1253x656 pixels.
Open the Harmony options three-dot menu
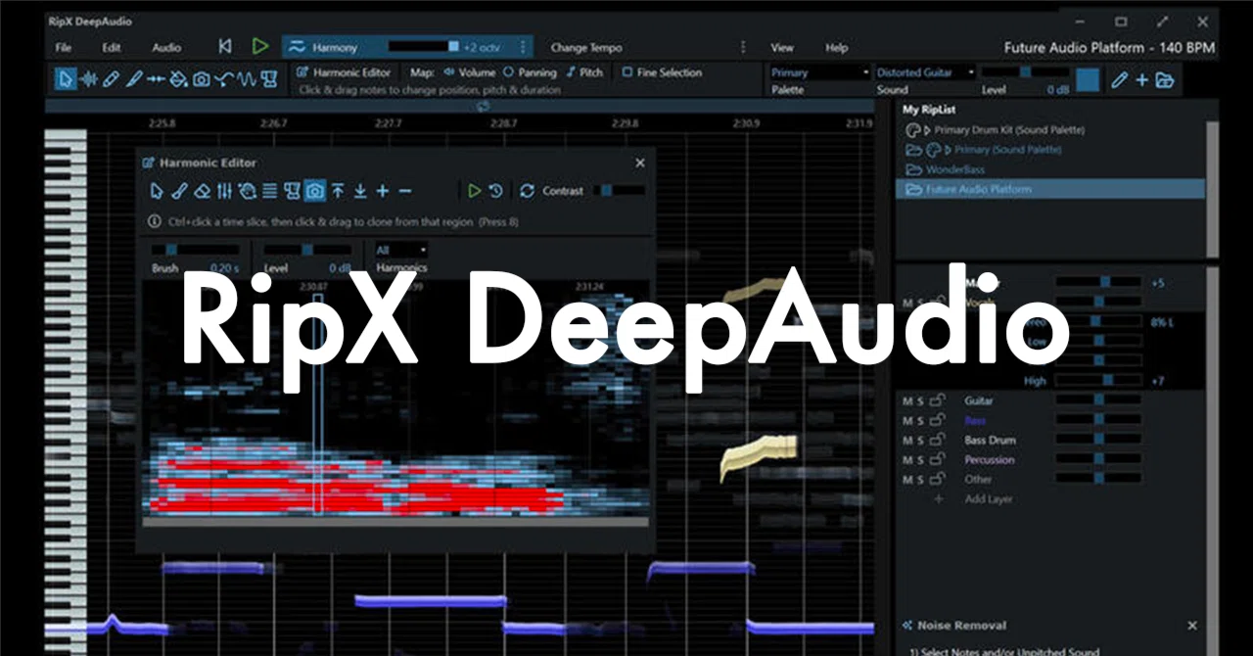[x=523, y=47]
